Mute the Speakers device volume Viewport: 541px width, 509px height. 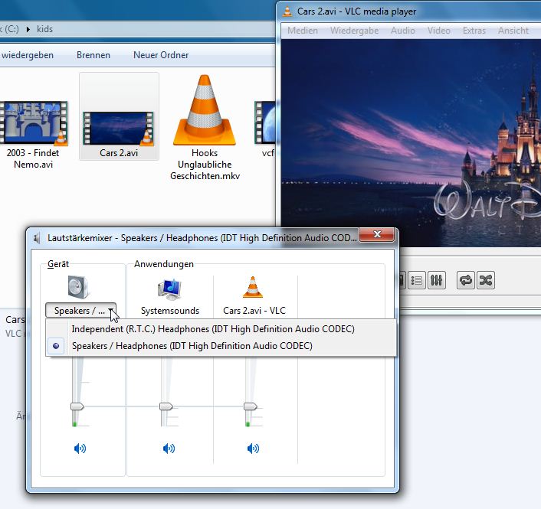80,449
